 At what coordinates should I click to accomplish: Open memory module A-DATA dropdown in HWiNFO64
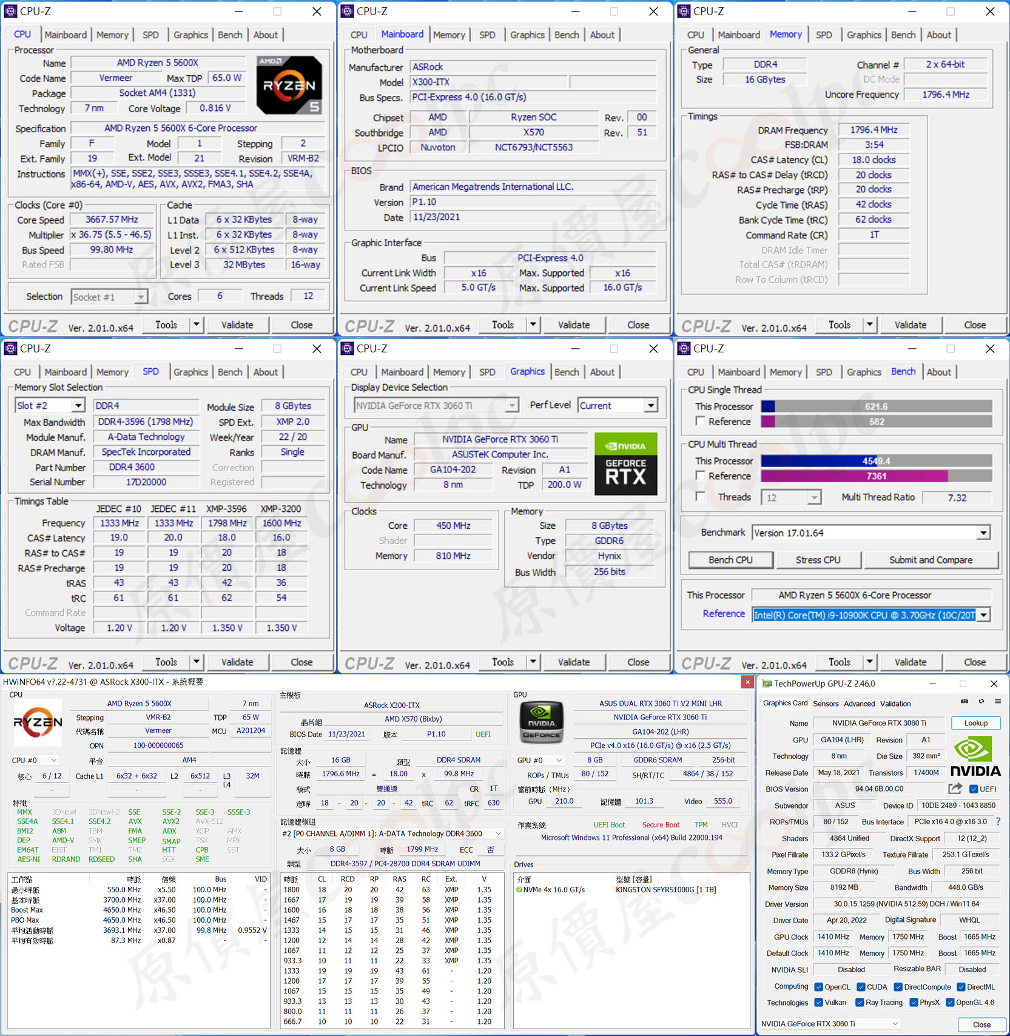392,833
